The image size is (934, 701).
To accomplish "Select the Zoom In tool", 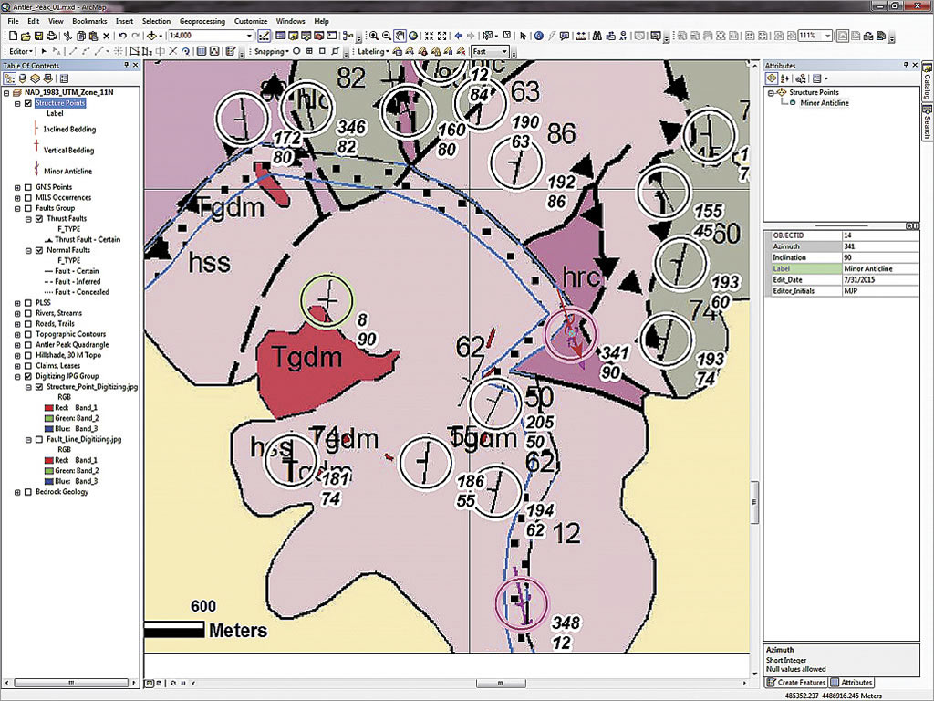I will pyautogui.click(x=374, y=35).
